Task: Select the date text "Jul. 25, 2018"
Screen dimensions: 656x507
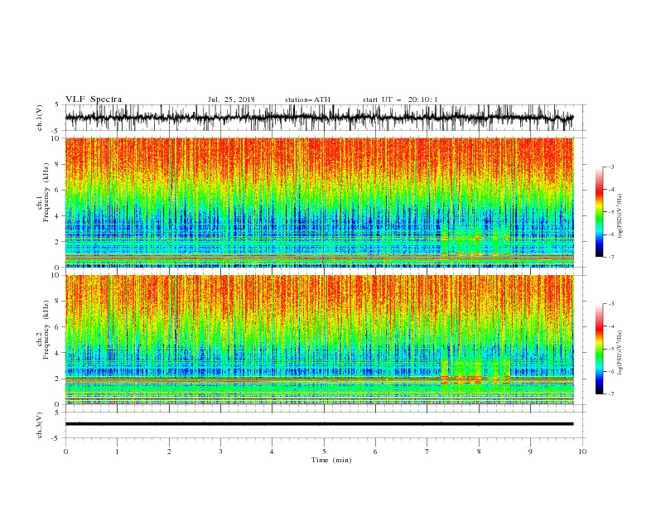Action: coord(231,99)
